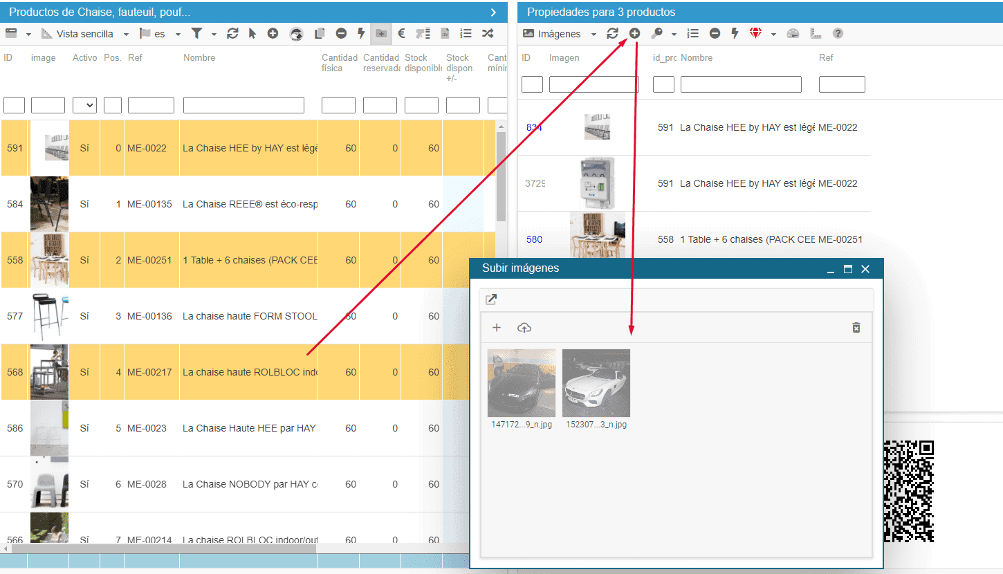Click the shuffle icon in products toolbar
Viewport: 1003px width, 574px height.
pyautogui.click(x=488, y=33)
